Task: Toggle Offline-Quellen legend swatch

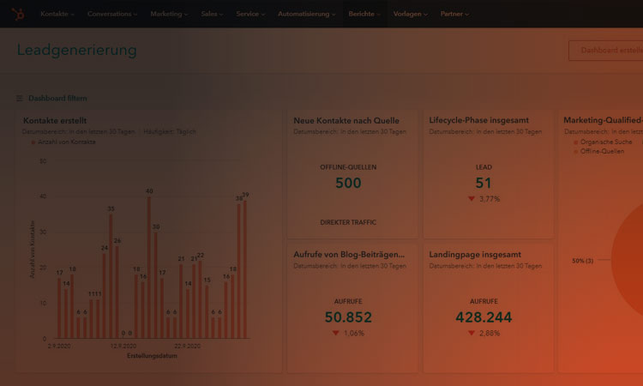Action: point(576,152)
